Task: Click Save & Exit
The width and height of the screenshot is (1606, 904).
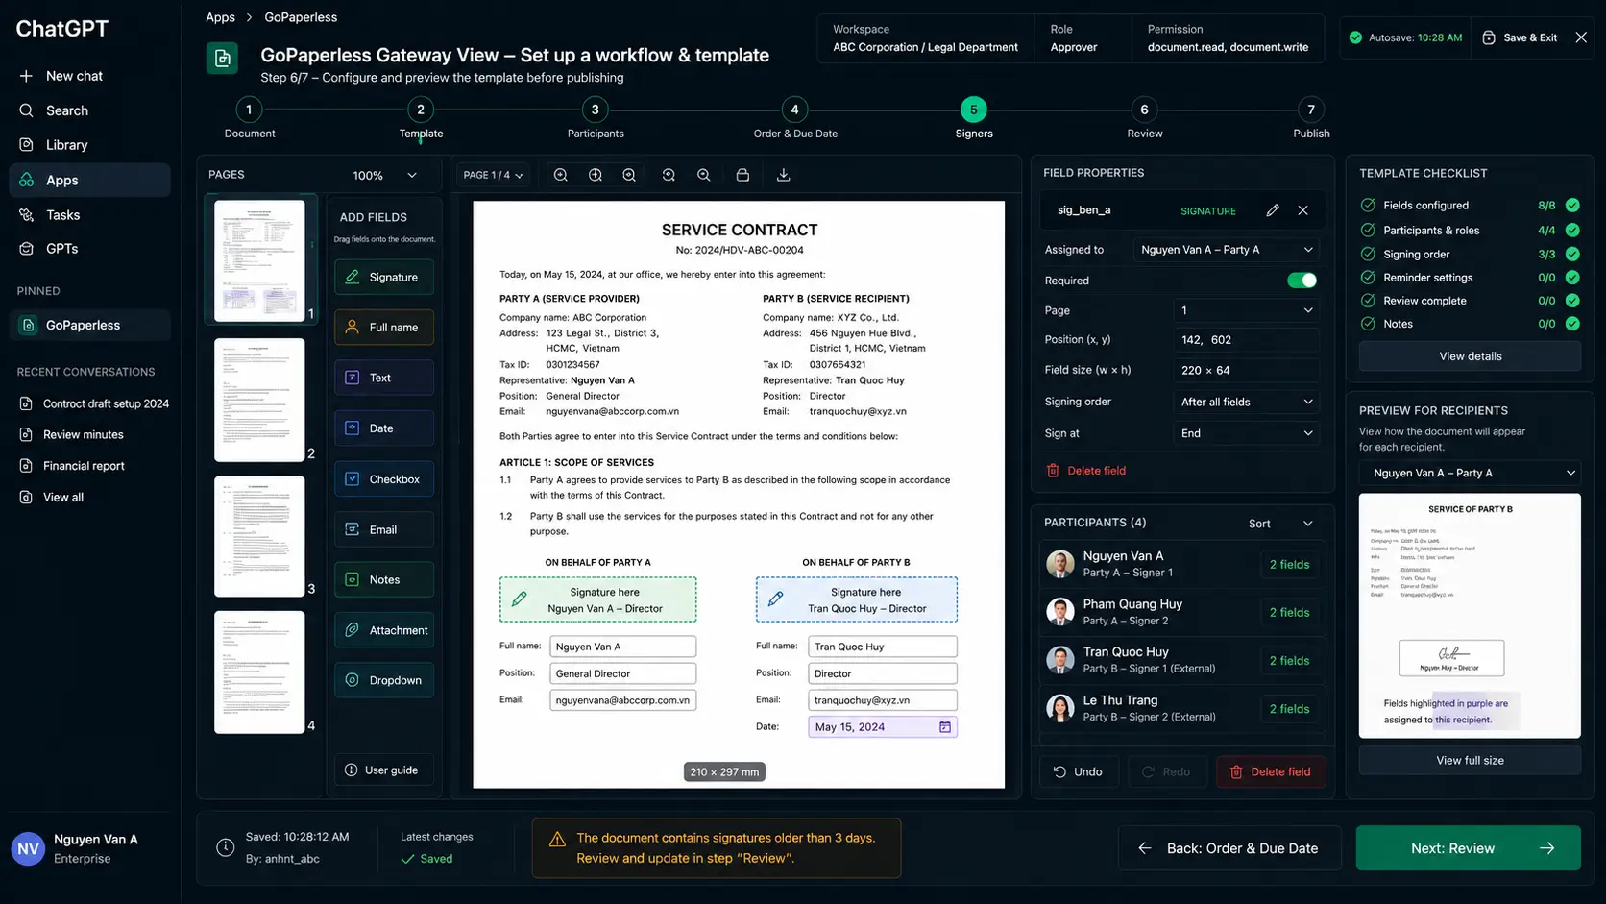Action: click(x=1520, y=37)
